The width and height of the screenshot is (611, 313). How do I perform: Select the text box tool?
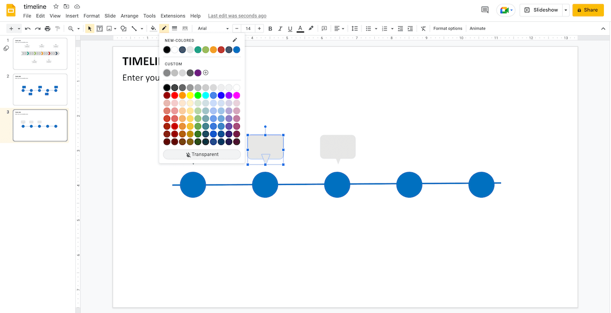tap(100, 28)
